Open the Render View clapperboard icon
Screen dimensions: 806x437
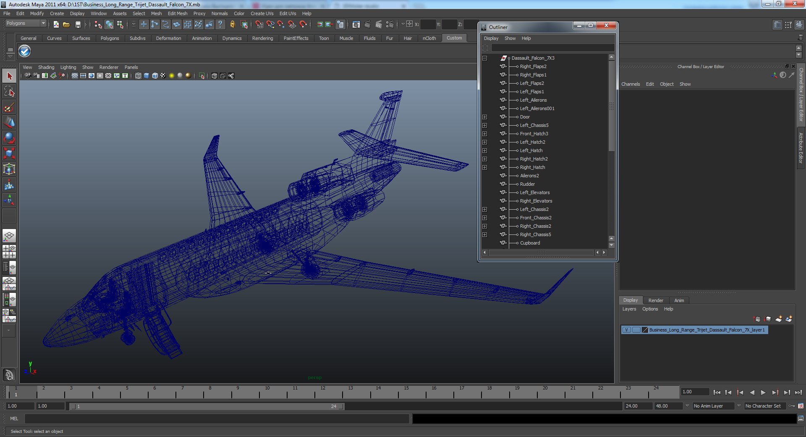coord(356,24)
